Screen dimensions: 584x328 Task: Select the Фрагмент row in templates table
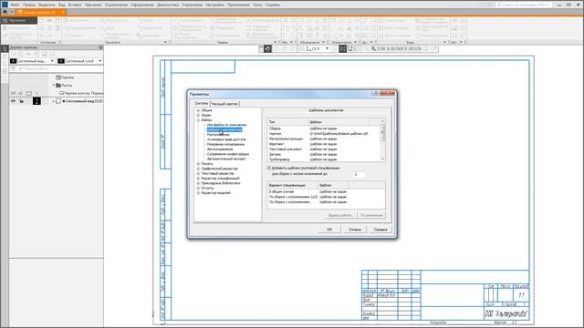[323, 144]
